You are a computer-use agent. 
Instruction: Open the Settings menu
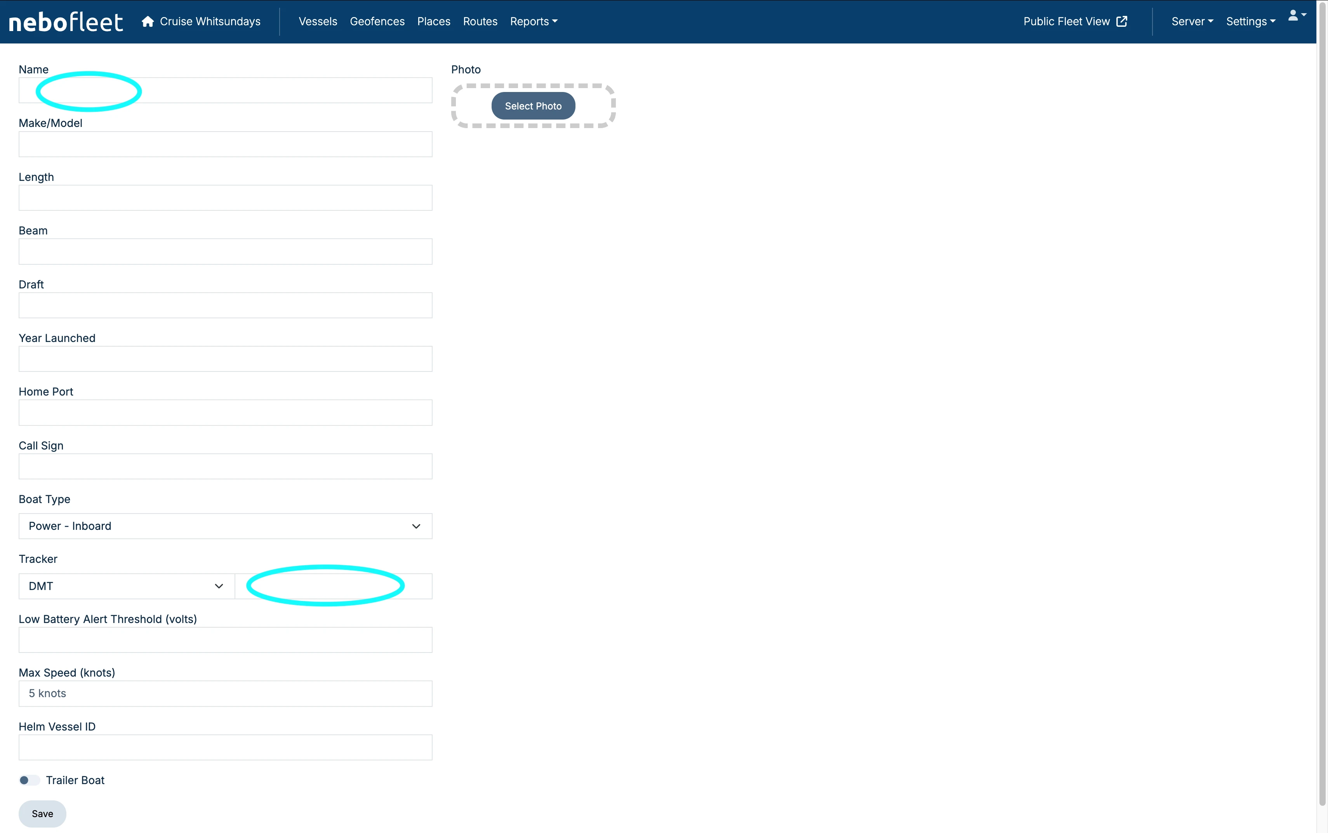tap(1250, 21)
